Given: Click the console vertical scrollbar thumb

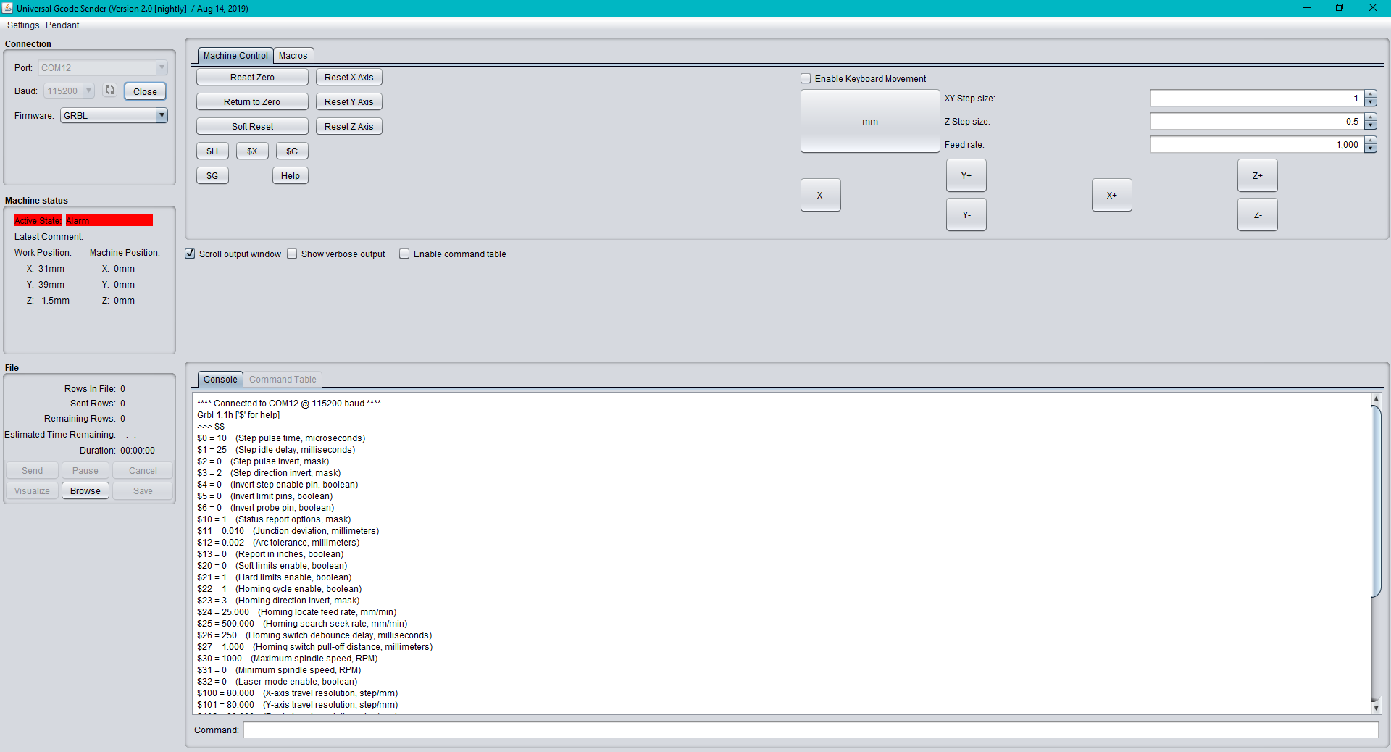Looking at the screenshot, I should 1376,501.
